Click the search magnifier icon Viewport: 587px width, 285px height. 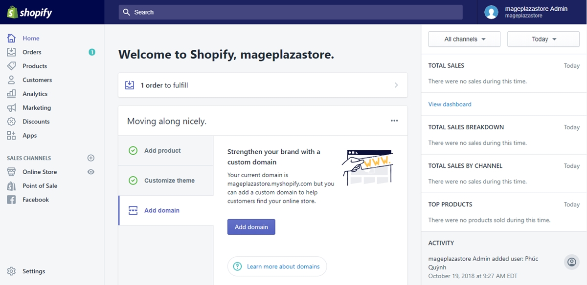(127, 12)
